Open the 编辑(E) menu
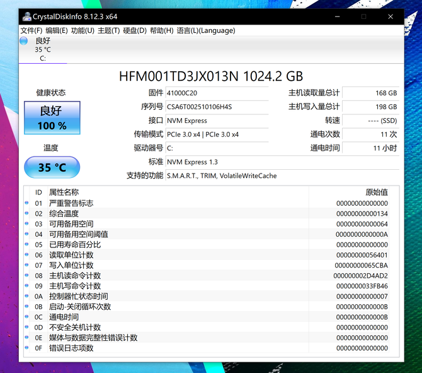 [x=57, y=30]
